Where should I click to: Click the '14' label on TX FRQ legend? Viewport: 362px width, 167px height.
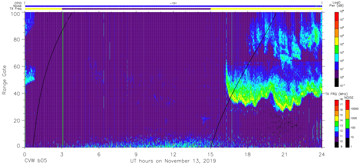pos(341,121)
